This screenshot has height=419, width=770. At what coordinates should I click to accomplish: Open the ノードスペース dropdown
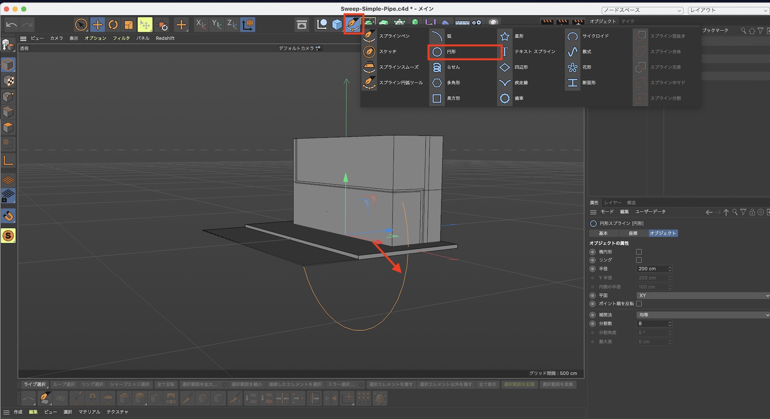[x=642, y=10]
